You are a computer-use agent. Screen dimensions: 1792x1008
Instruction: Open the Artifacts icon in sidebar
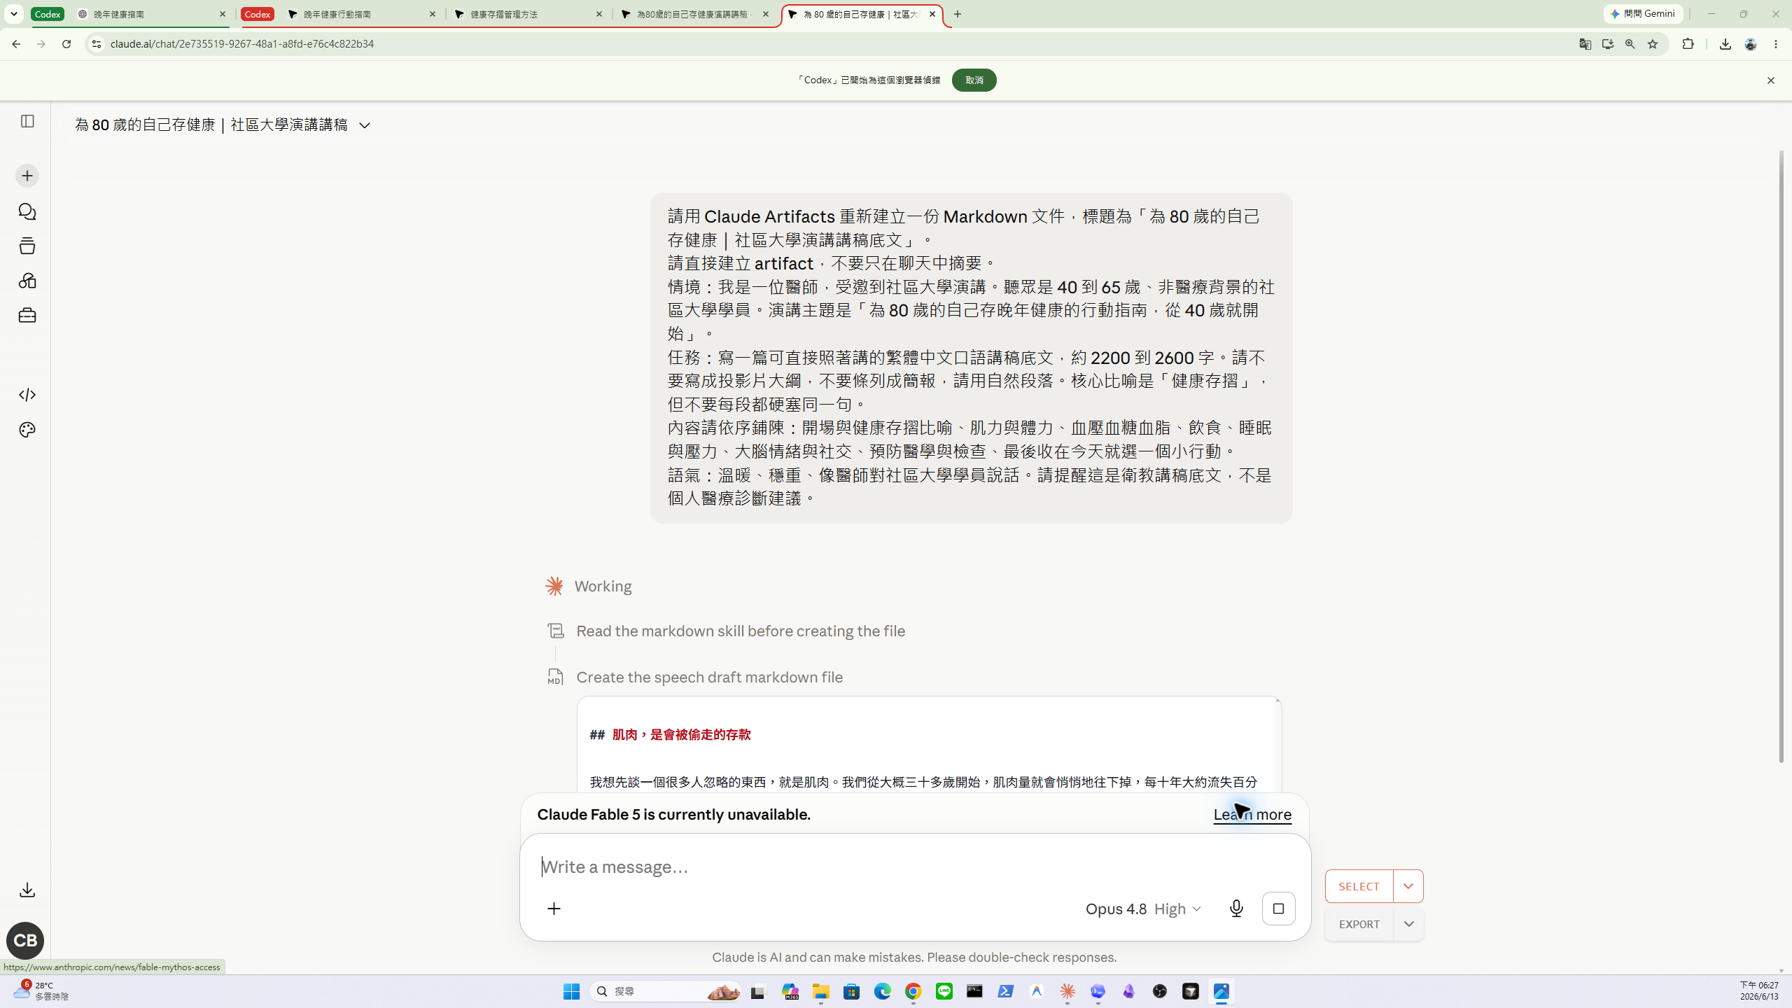(27, 281)
